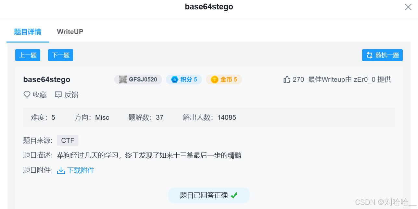Click the 随机一题 button
418x209 pixels.
point(382,55)
